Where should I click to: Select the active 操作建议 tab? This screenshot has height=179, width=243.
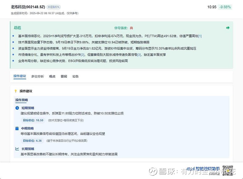coord(20,76)
